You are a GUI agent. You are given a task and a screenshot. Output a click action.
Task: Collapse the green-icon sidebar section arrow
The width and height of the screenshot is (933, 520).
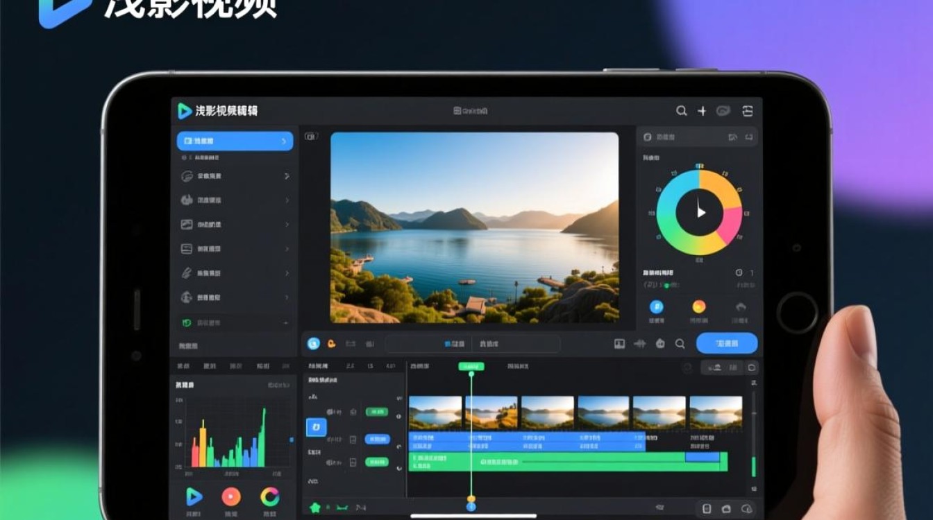click(x=286, y=323)
